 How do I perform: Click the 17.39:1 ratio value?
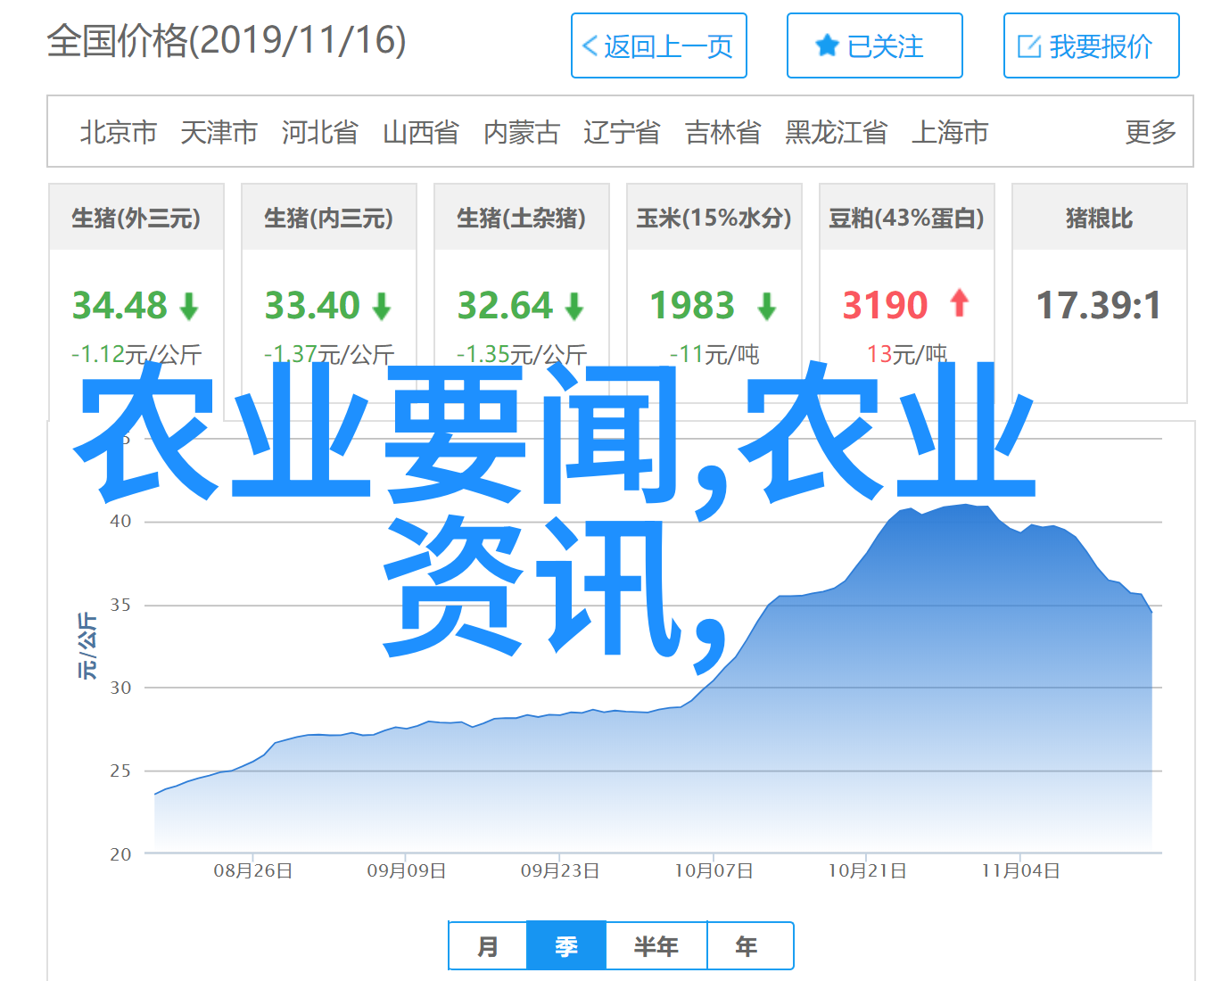coord(1099,306)
